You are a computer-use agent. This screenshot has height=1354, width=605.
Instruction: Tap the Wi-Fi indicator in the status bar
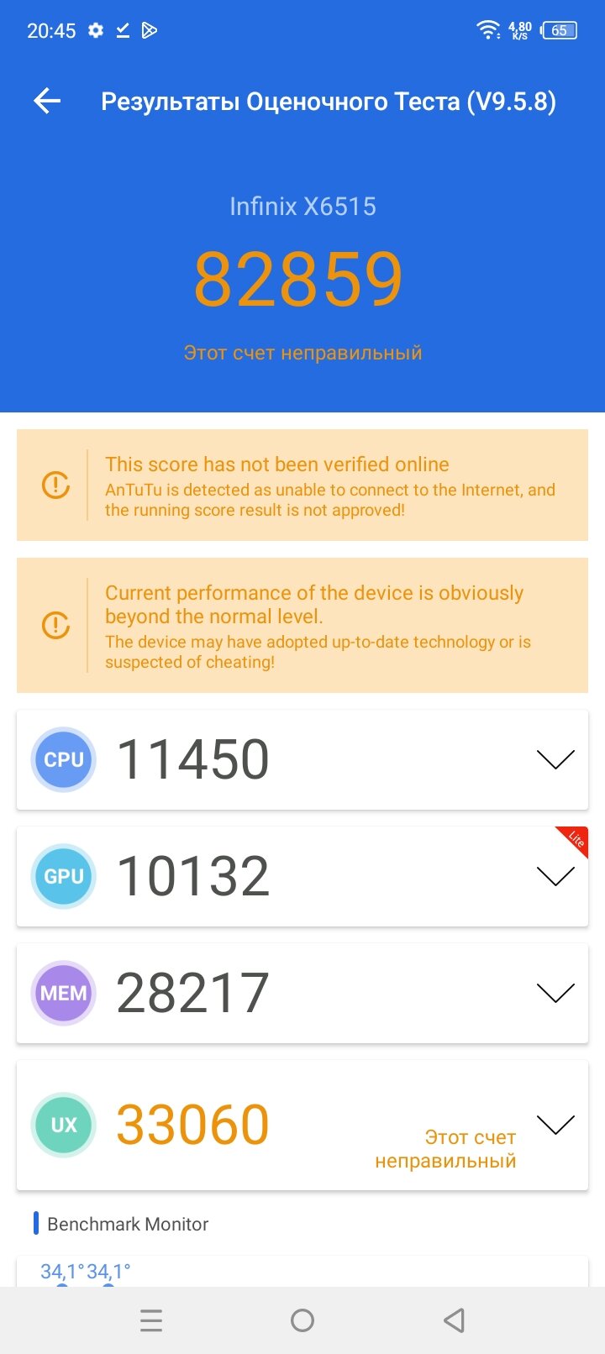(487, 30)
